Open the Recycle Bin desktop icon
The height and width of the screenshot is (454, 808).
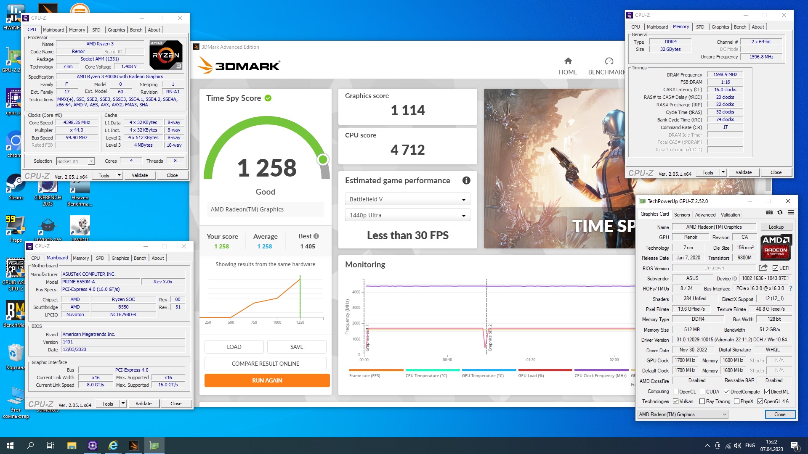pyautogui.click(x=16, y=356)
